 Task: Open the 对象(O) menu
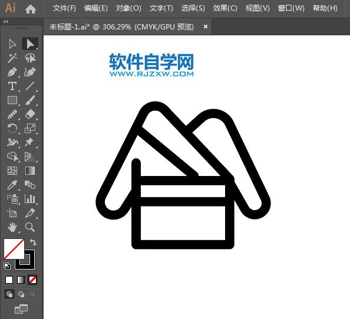(128, 8)
